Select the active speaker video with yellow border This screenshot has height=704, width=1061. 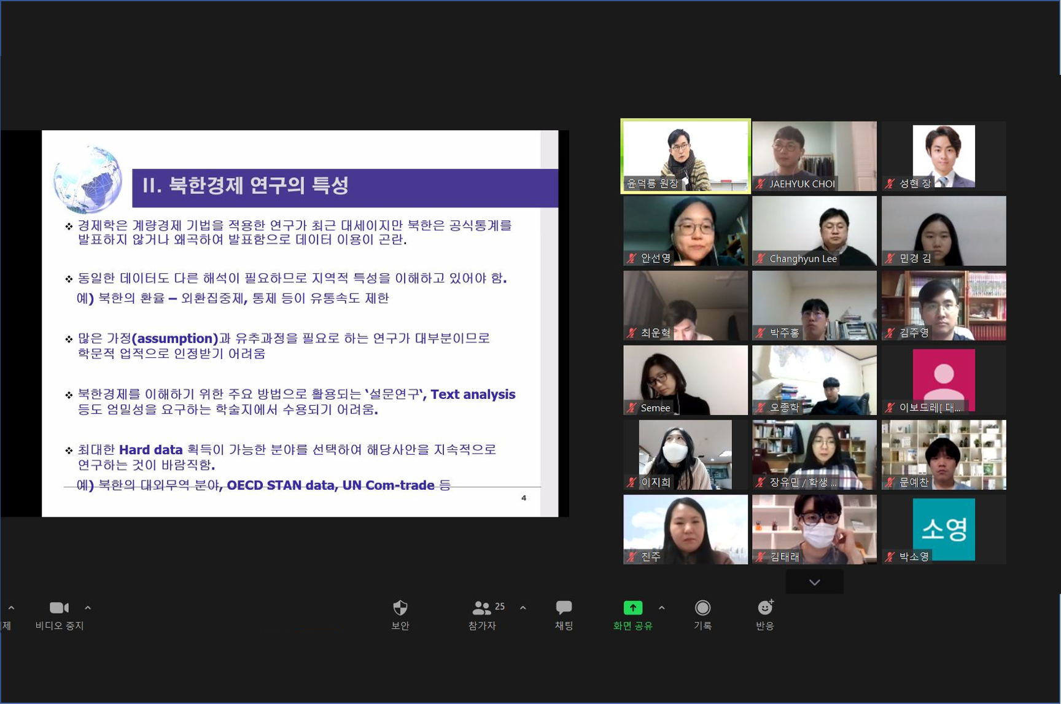pos(685,156)
